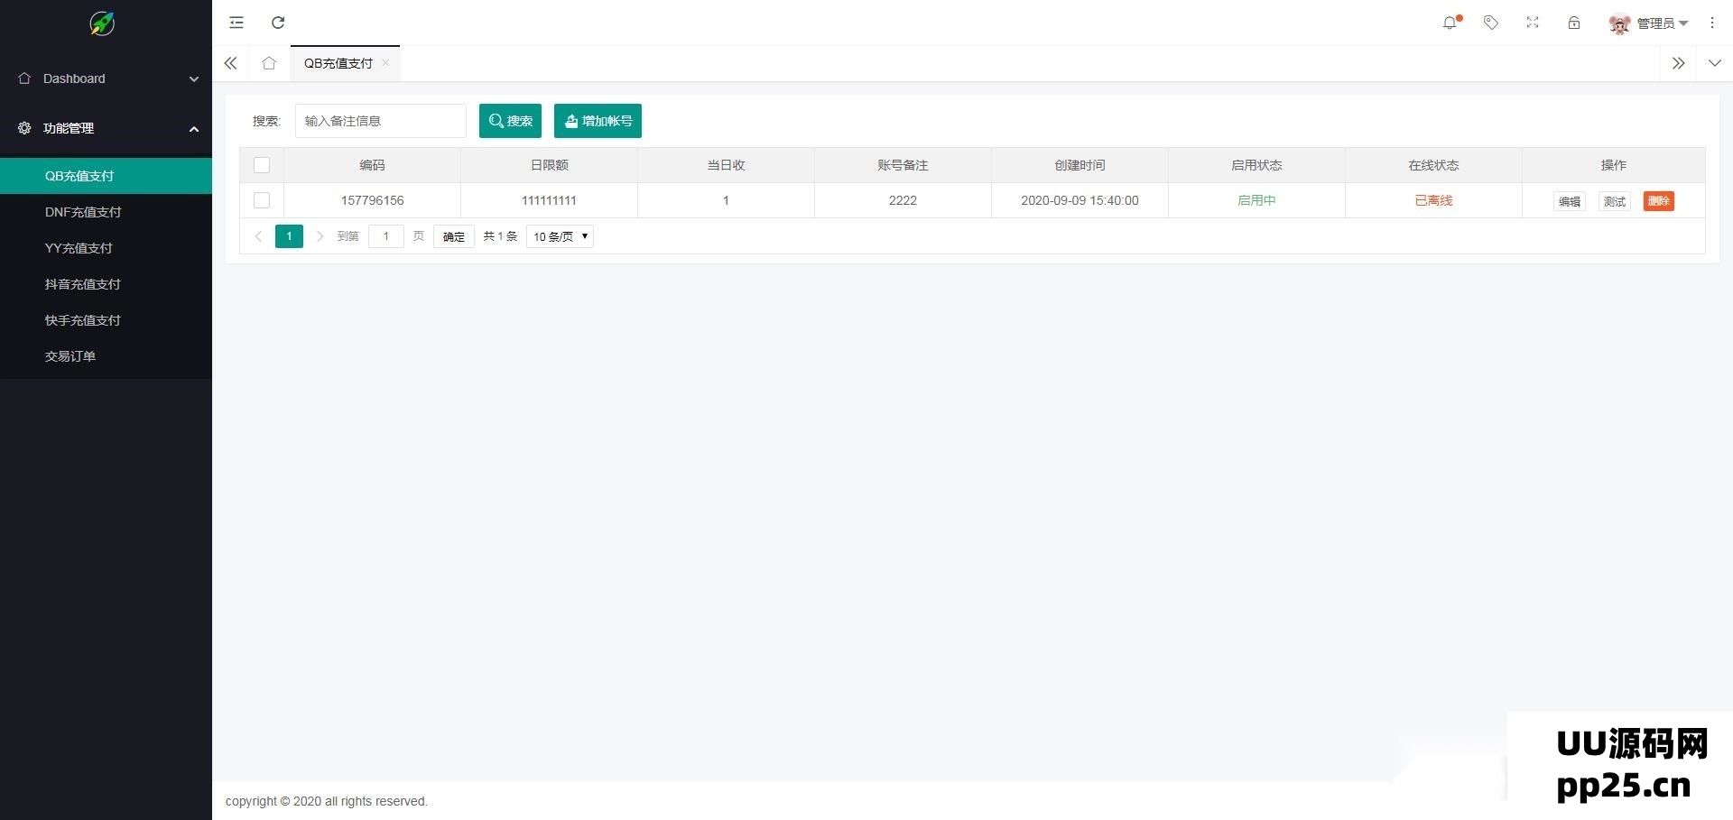
Task: Focus the 输入备注信息 search field
Action: 380,121
